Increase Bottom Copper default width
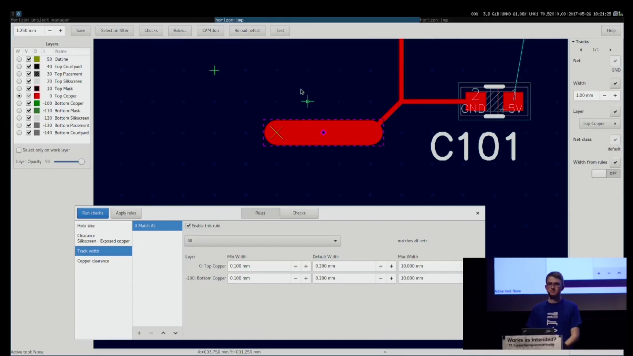The image size is (633, 356). pyautogui.click(x=391, y=279)
